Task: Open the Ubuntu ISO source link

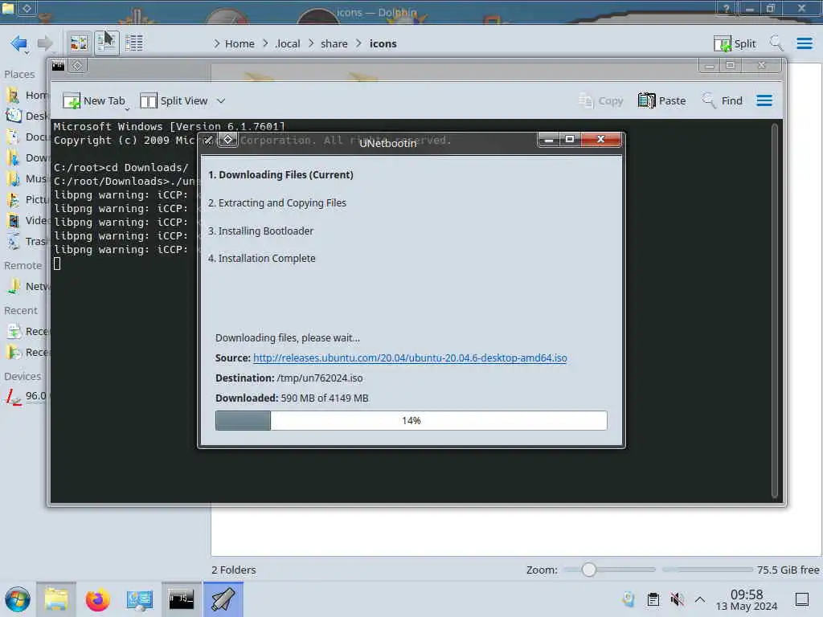Action: 410,358
